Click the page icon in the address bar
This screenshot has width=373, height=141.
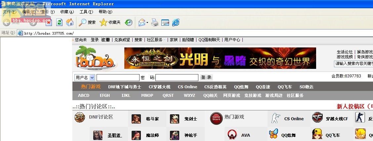[21, 33]
